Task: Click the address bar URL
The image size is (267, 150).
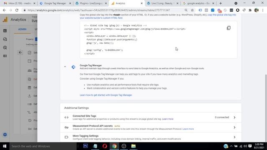Action: [x=98, y=10]
